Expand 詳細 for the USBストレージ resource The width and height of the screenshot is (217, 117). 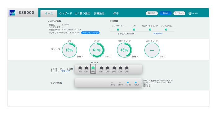[162, 56]
